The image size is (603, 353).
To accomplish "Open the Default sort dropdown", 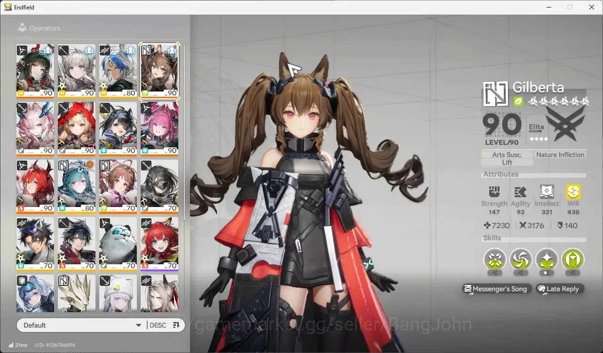I will pyautogui.click(x=82, y=325).
